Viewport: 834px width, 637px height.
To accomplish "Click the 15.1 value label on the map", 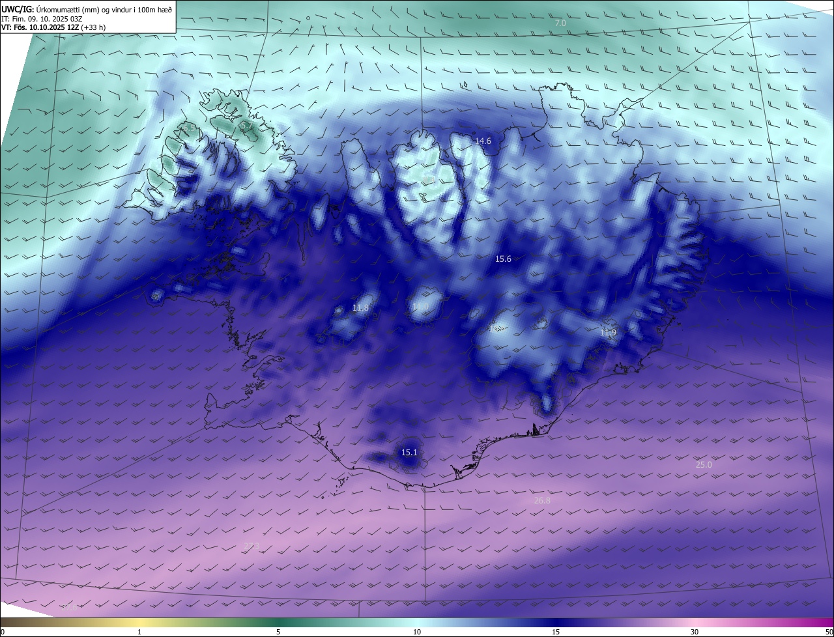I will click(409, 453).
